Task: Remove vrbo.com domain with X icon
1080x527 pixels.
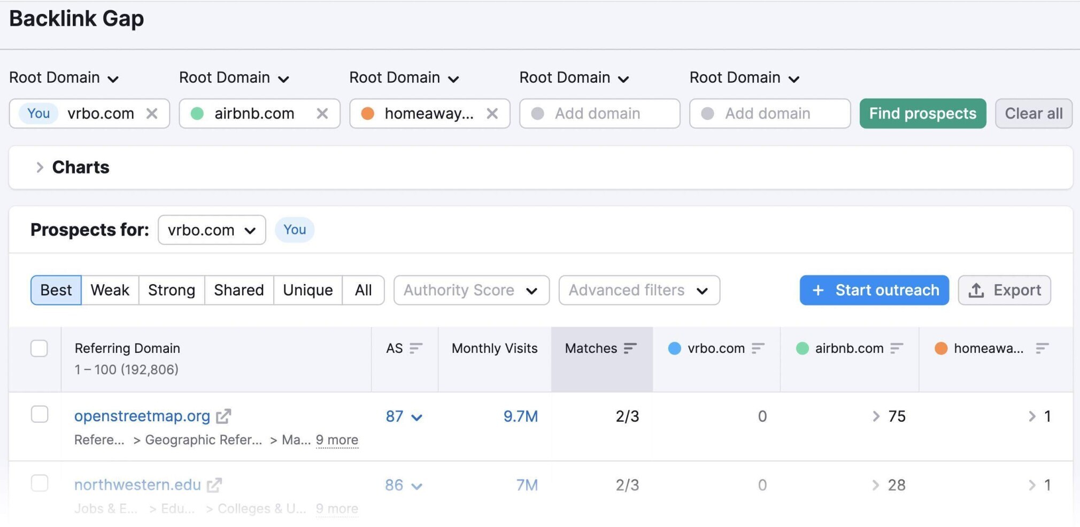Action: (152, 113)
